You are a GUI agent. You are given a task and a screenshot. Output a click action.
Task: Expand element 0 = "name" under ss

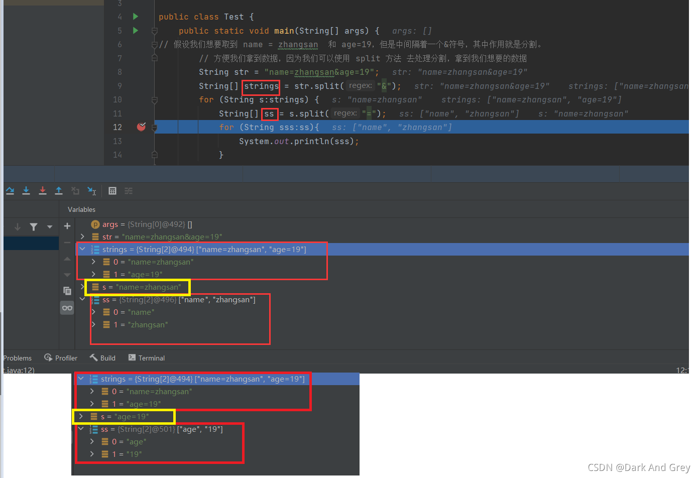93,312
